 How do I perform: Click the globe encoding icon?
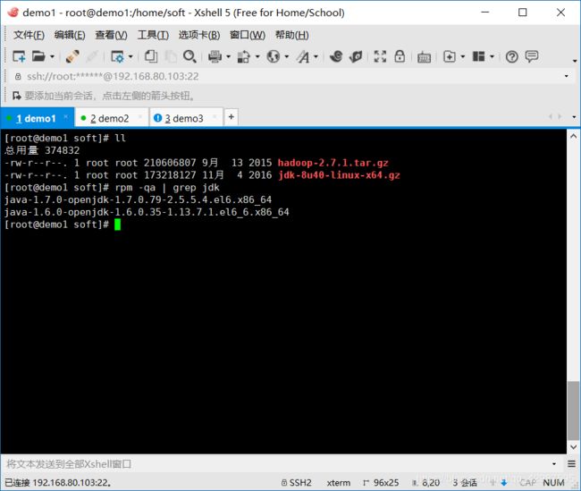(274, 56)
